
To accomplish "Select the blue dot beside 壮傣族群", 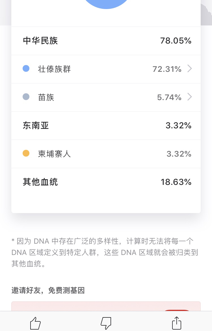I will (26, 69).
